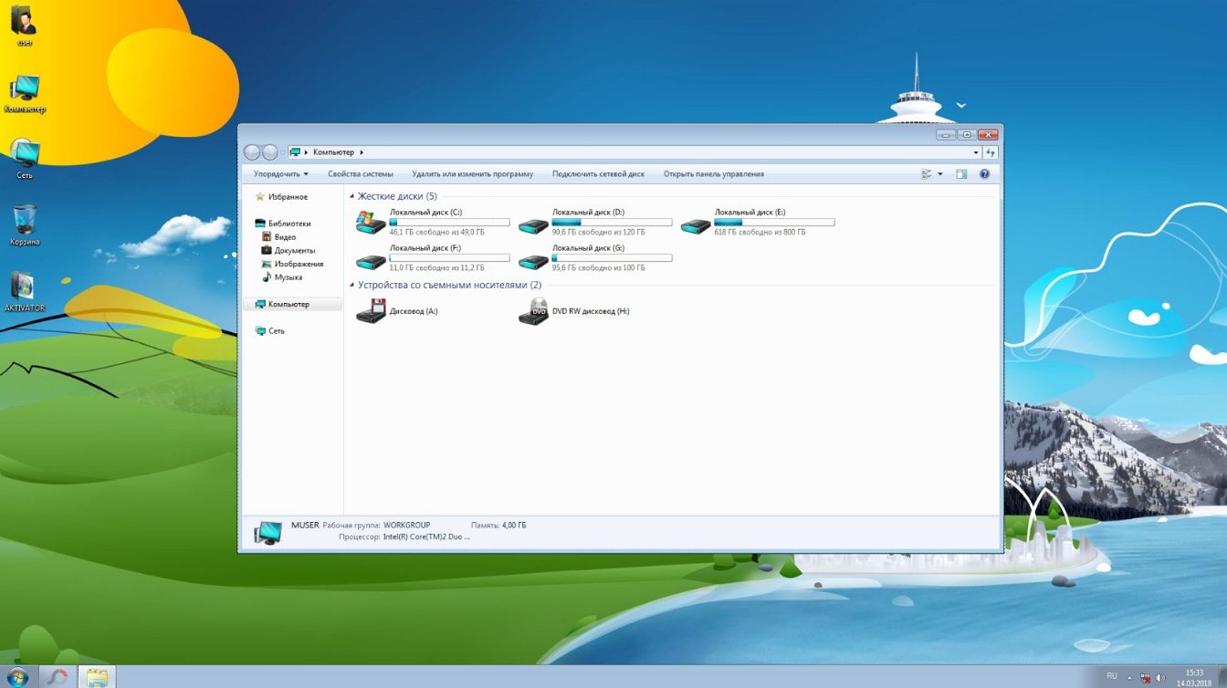
Task: Click the capacity bar of disk G:
Action: click(612, 257)
